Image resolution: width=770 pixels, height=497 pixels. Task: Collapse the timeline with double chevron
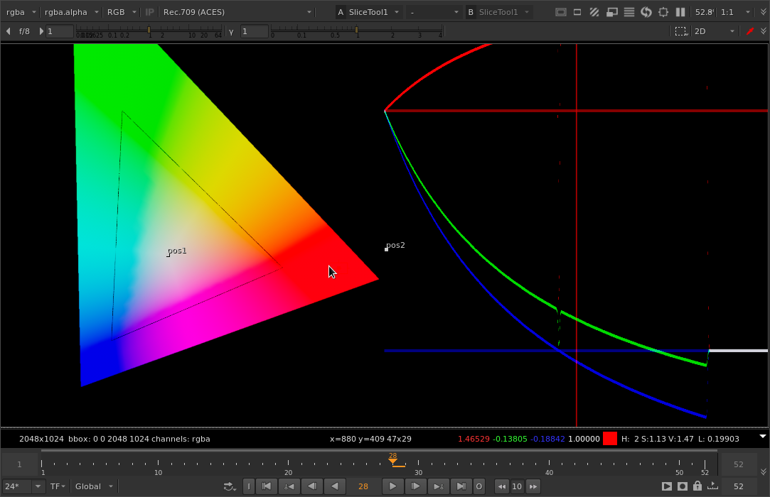764,471
